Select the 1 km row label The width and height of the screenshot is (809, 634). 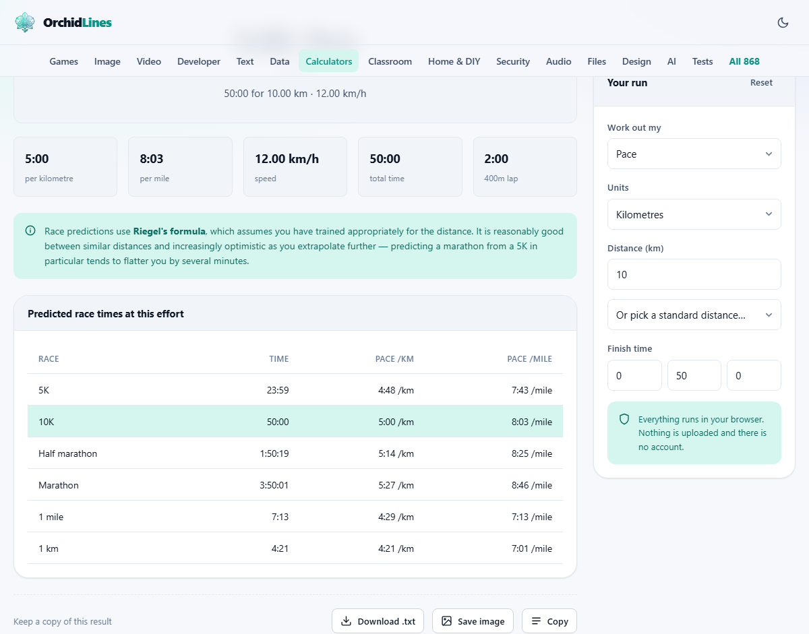49,548
